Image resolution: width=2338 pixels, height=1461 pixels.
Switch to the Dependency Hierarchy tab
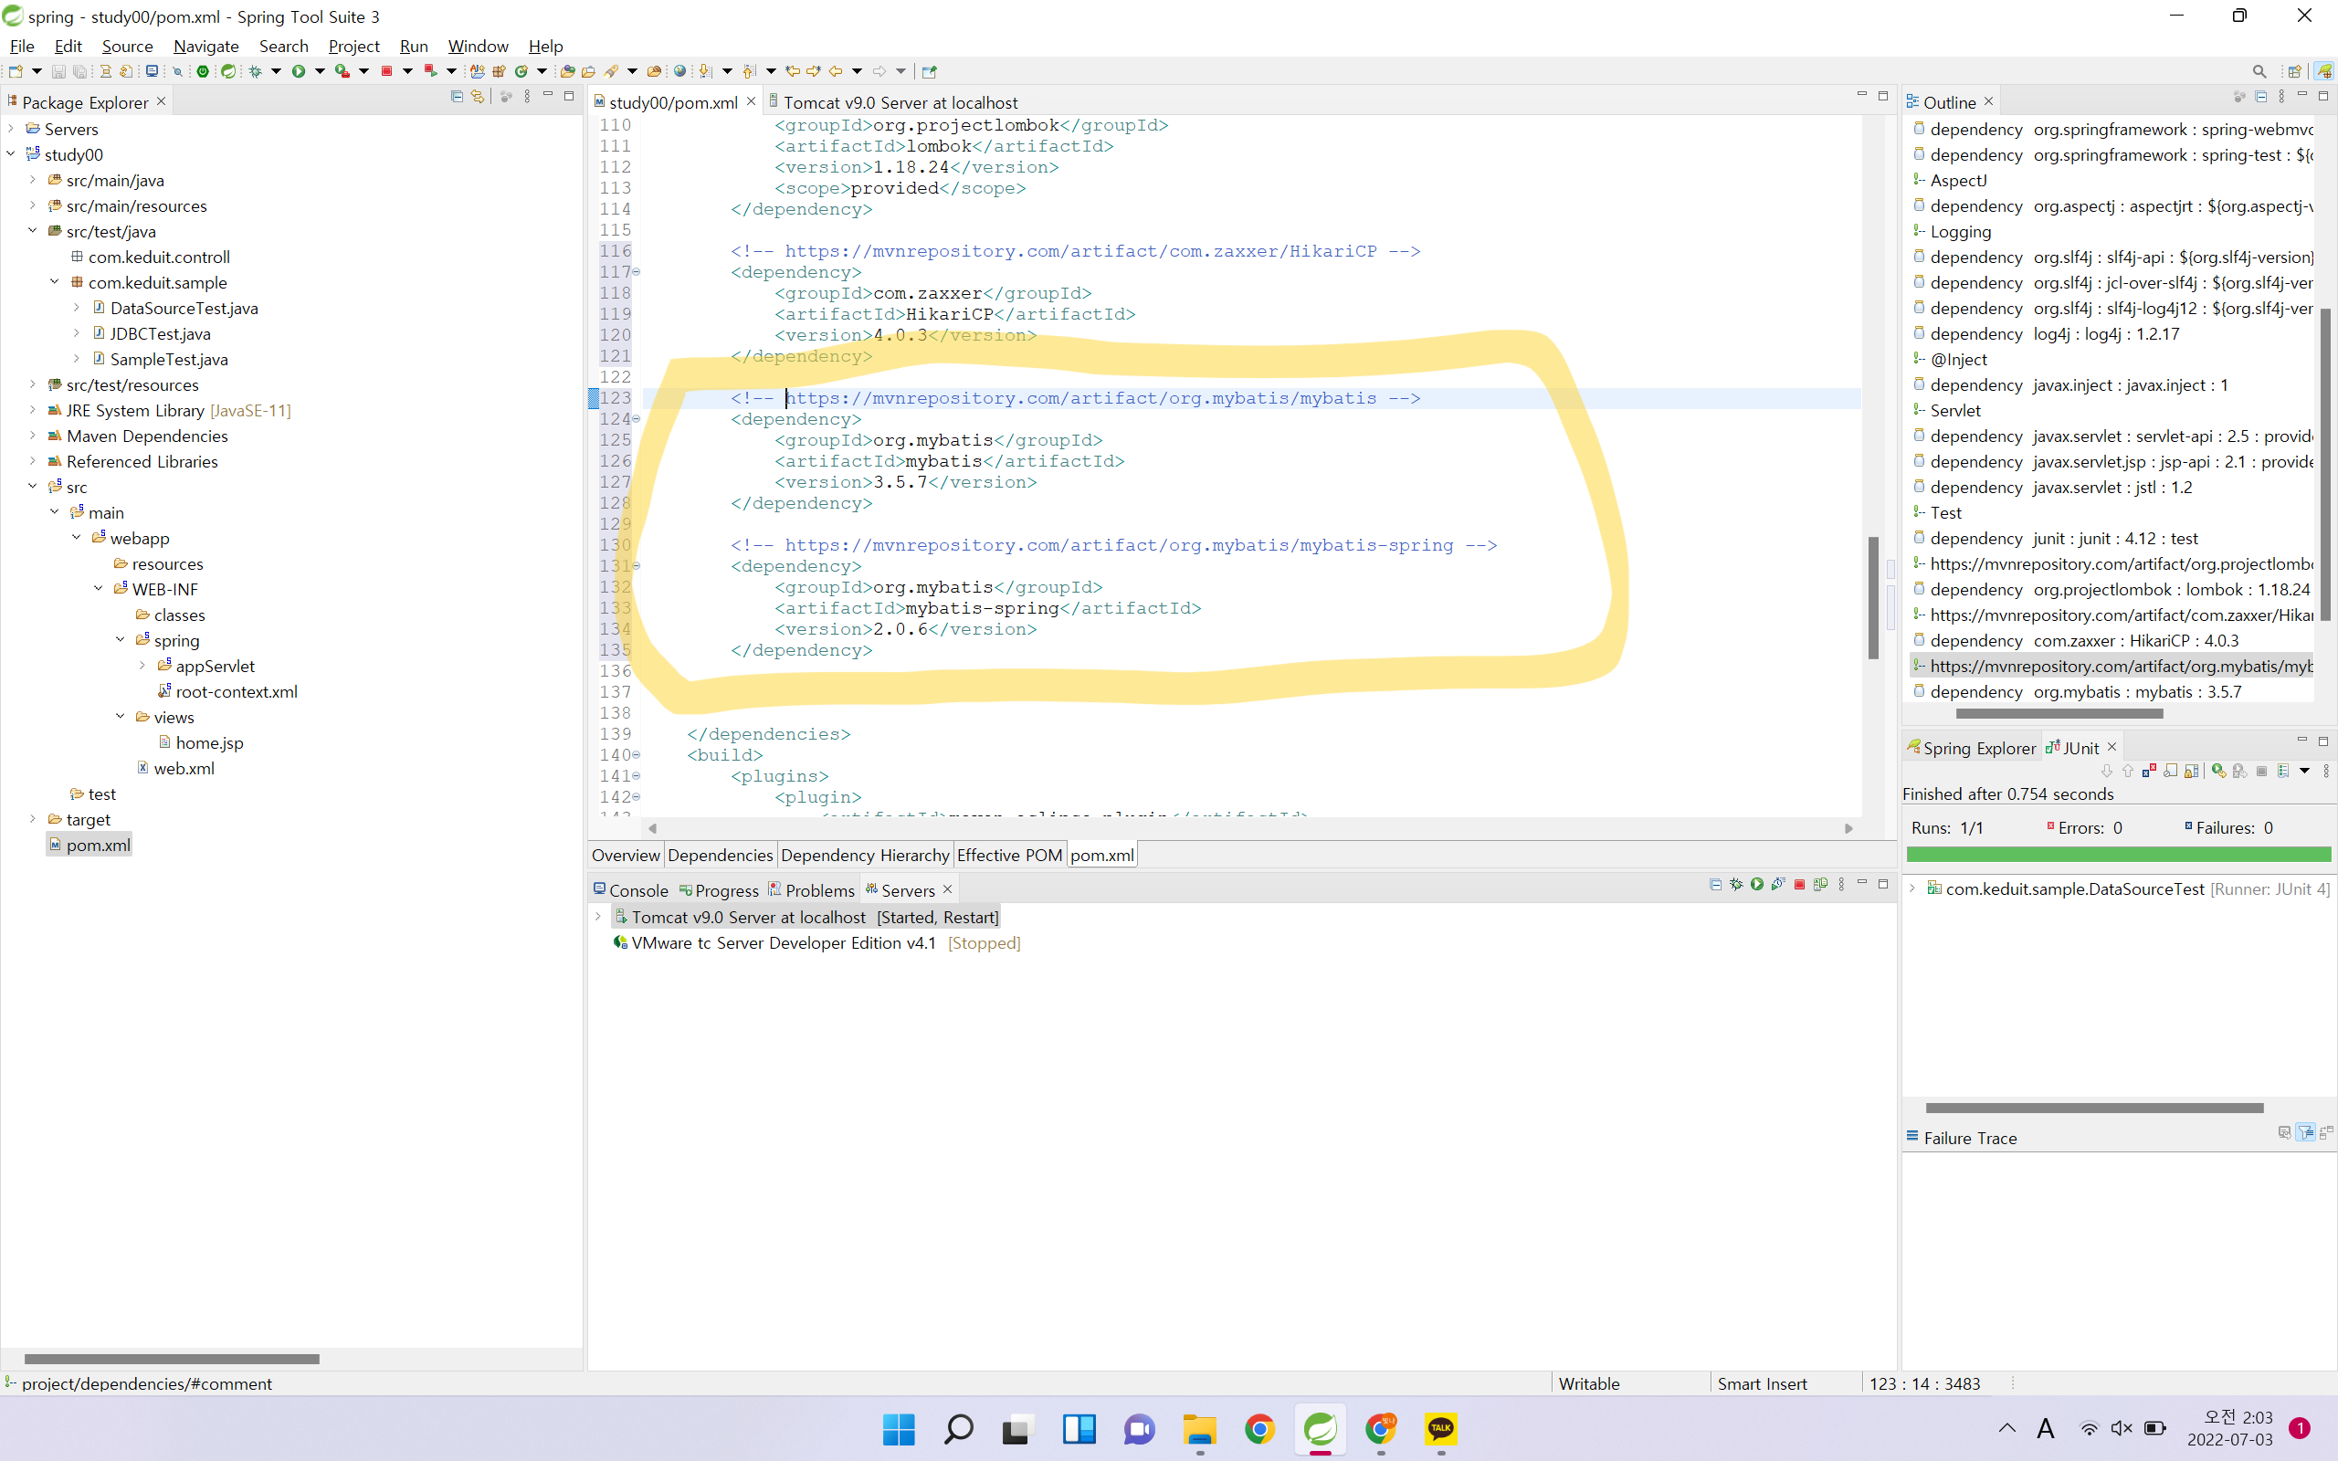(864, 854)
